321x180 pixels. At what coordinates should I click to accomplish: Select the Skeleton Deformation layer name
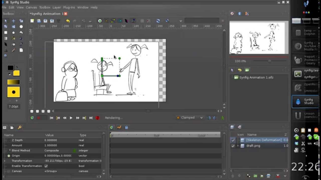click(x=264, y=140)
